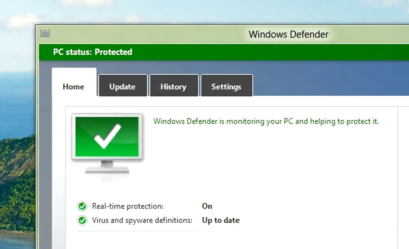Click the 'Virus and spyware definitions:' label
409x249 pixels.
click(x=142, y=220)
